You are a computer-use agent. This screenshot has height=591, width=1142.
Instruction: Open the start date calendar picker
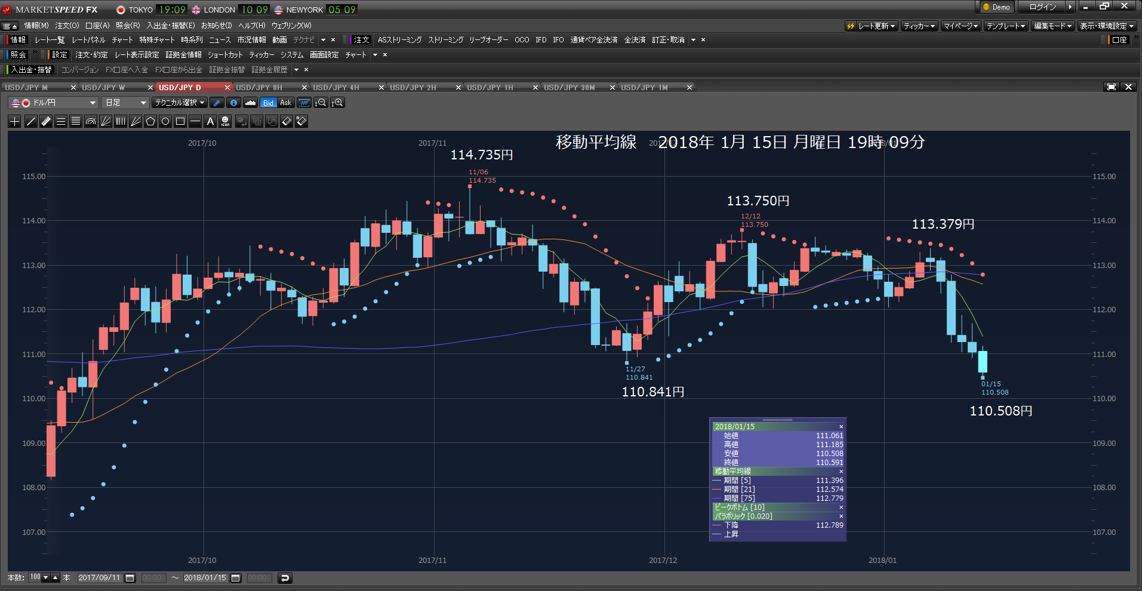(130, 578)
